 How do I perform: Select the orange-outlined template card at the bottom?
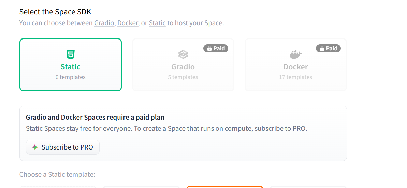pyautogui.click(x=225, y=187)
